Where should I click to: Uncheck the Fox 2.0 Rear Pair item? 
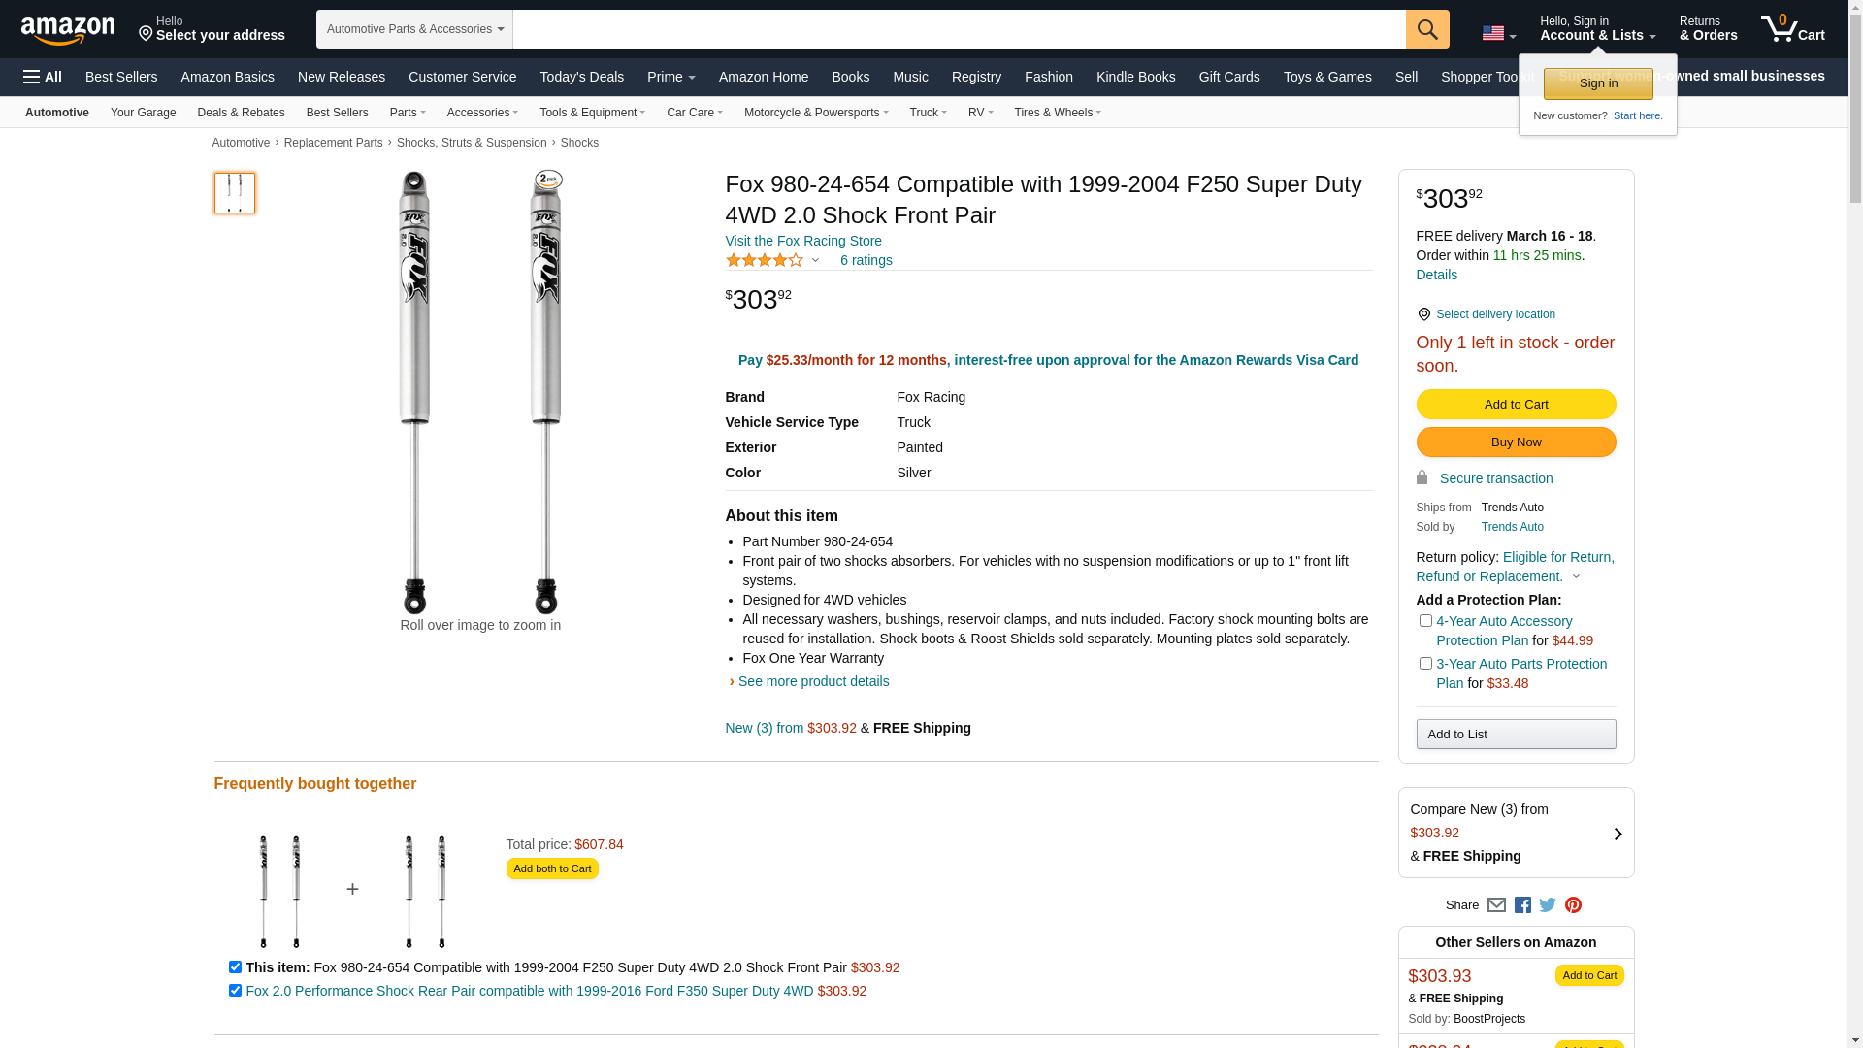(x=235, y=991)
